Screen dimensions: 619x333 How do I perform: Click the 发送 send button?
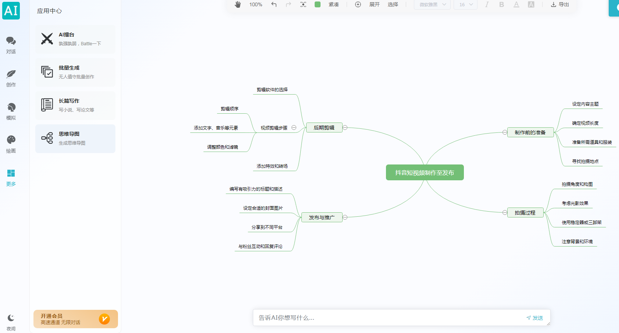point(535,318)
